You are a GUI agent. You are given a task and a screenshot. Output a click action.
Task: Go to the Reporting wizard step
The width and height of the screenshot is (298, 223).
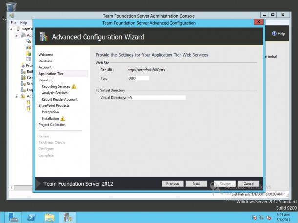[46, 80]
